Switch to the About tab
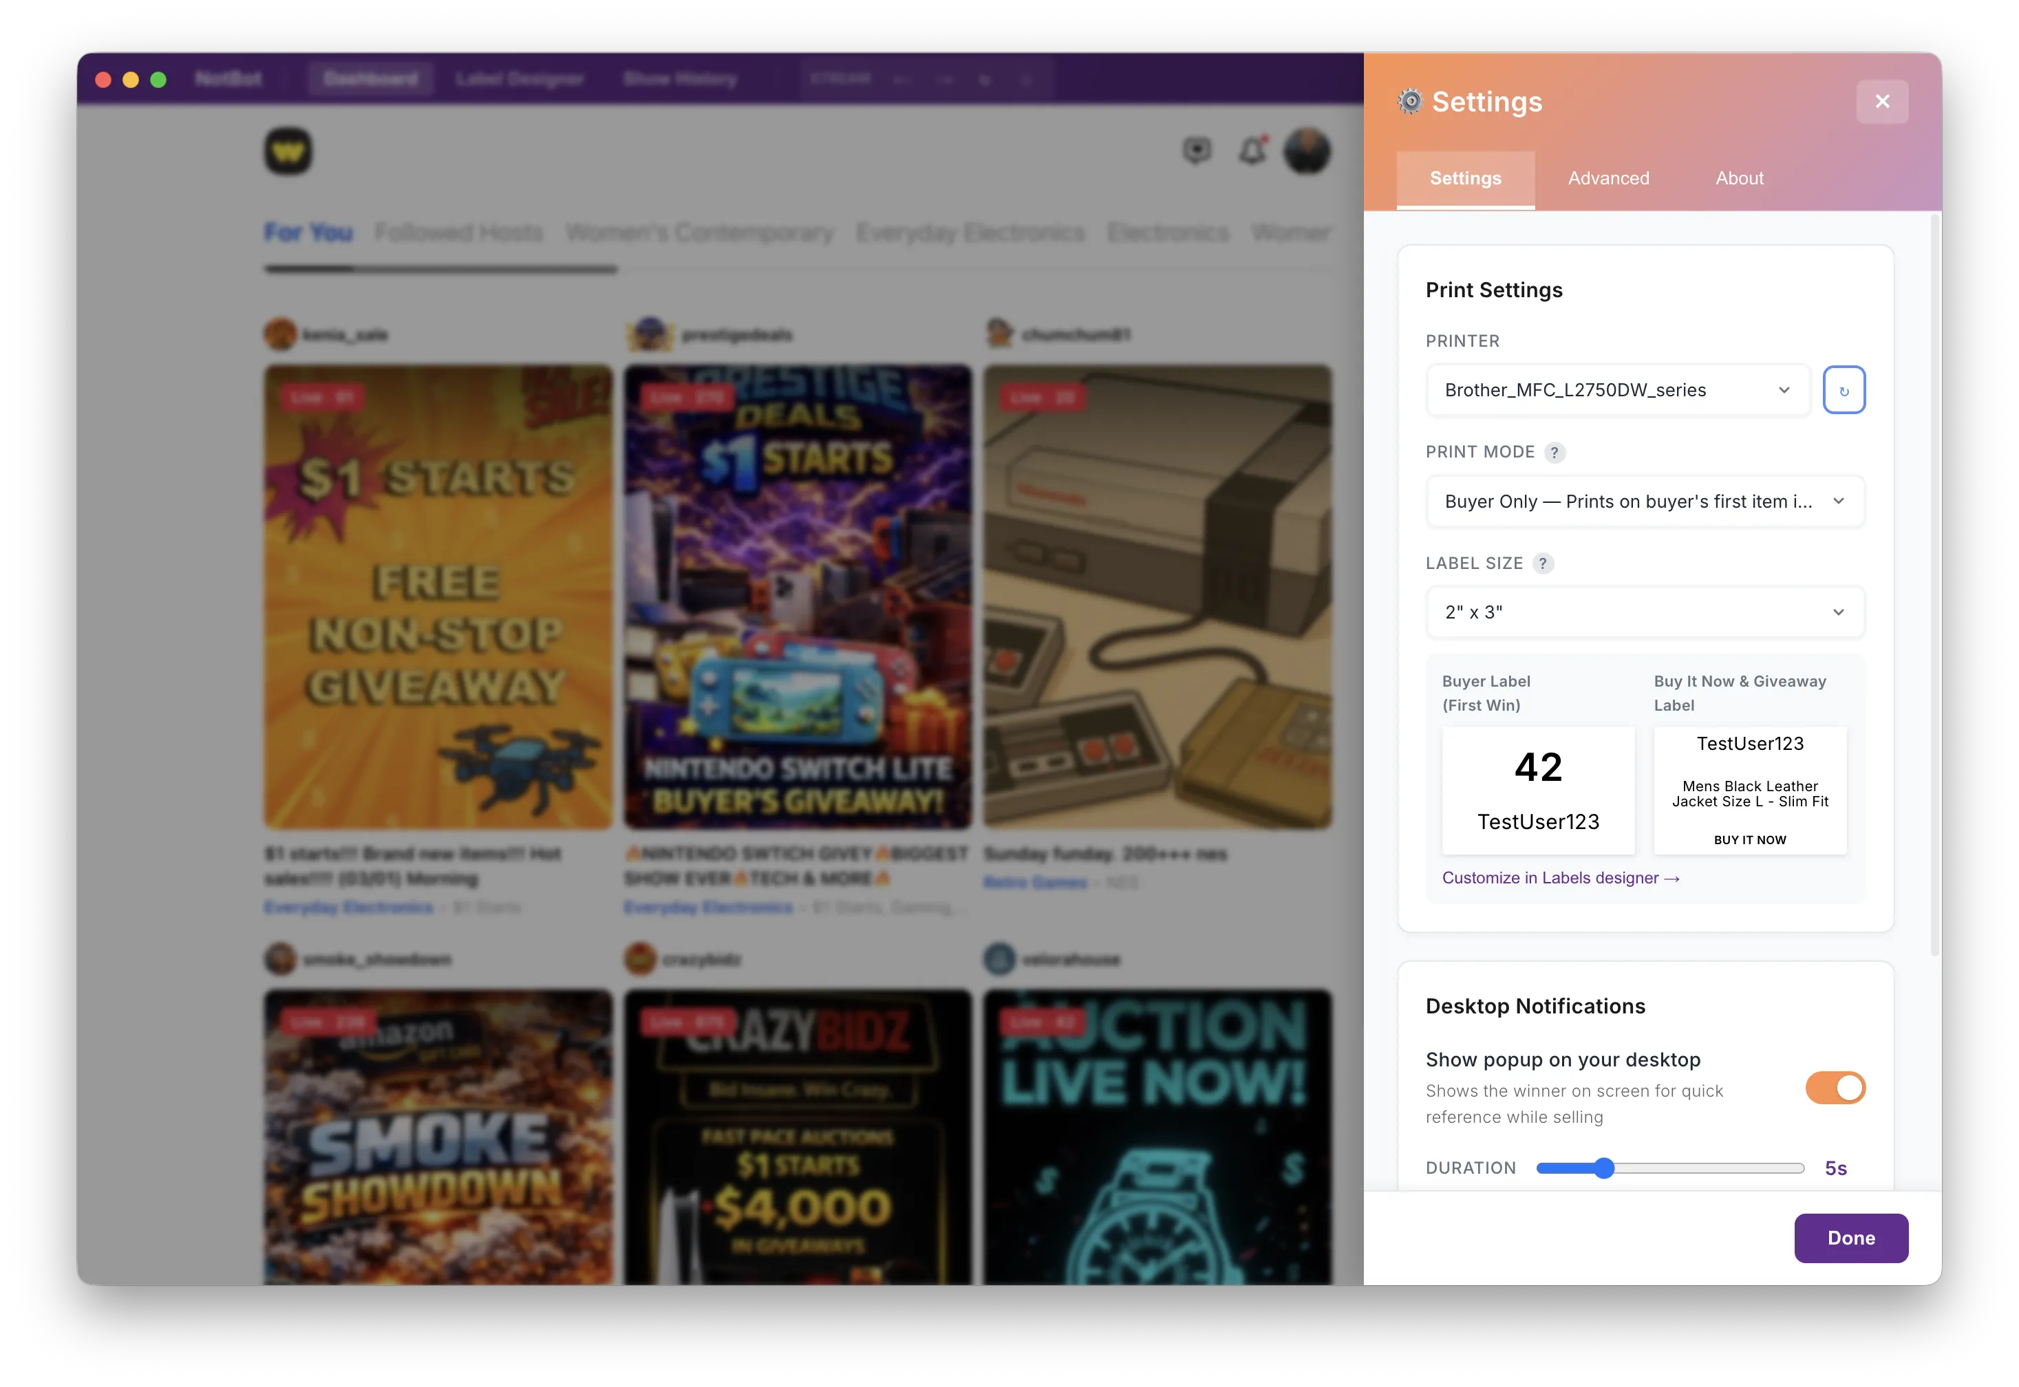This screenshot has height=1387, width=2019. 1739,179
